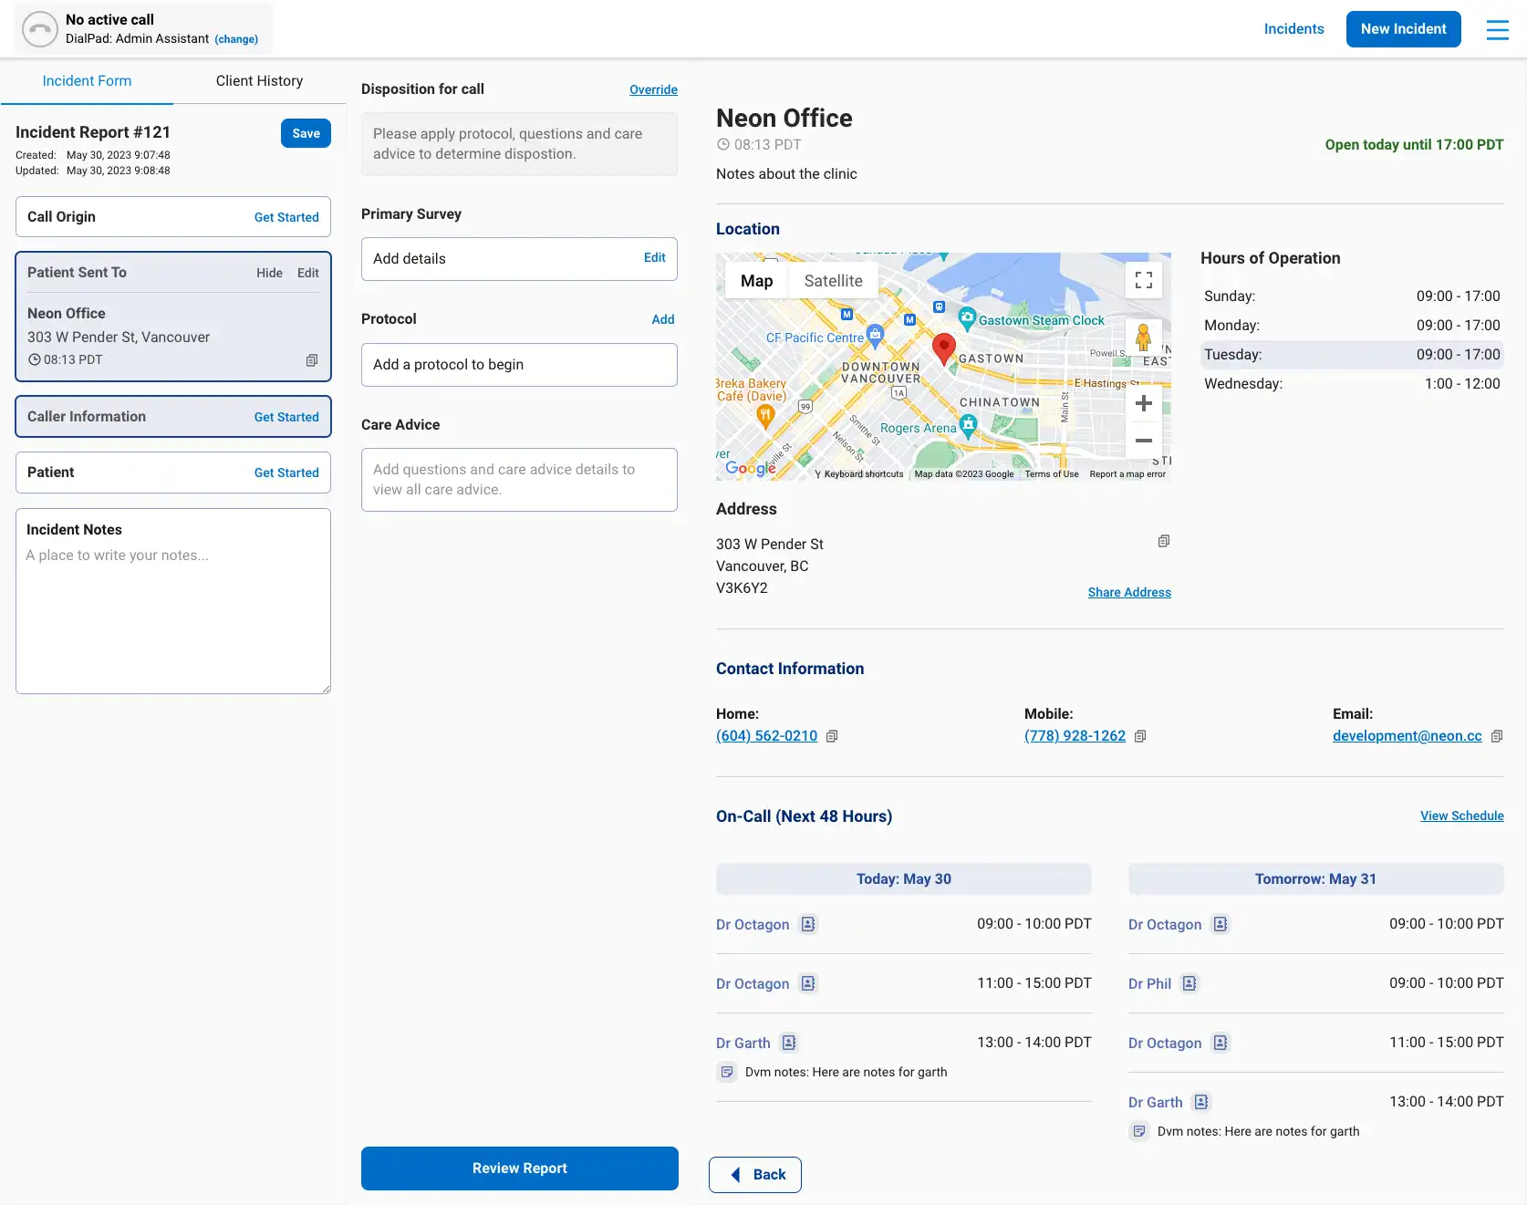This screenshot has height=1205, width=1527.
Task: Click the Tomorrow: May 31 schedule header
Action: tap(1316, 879)
